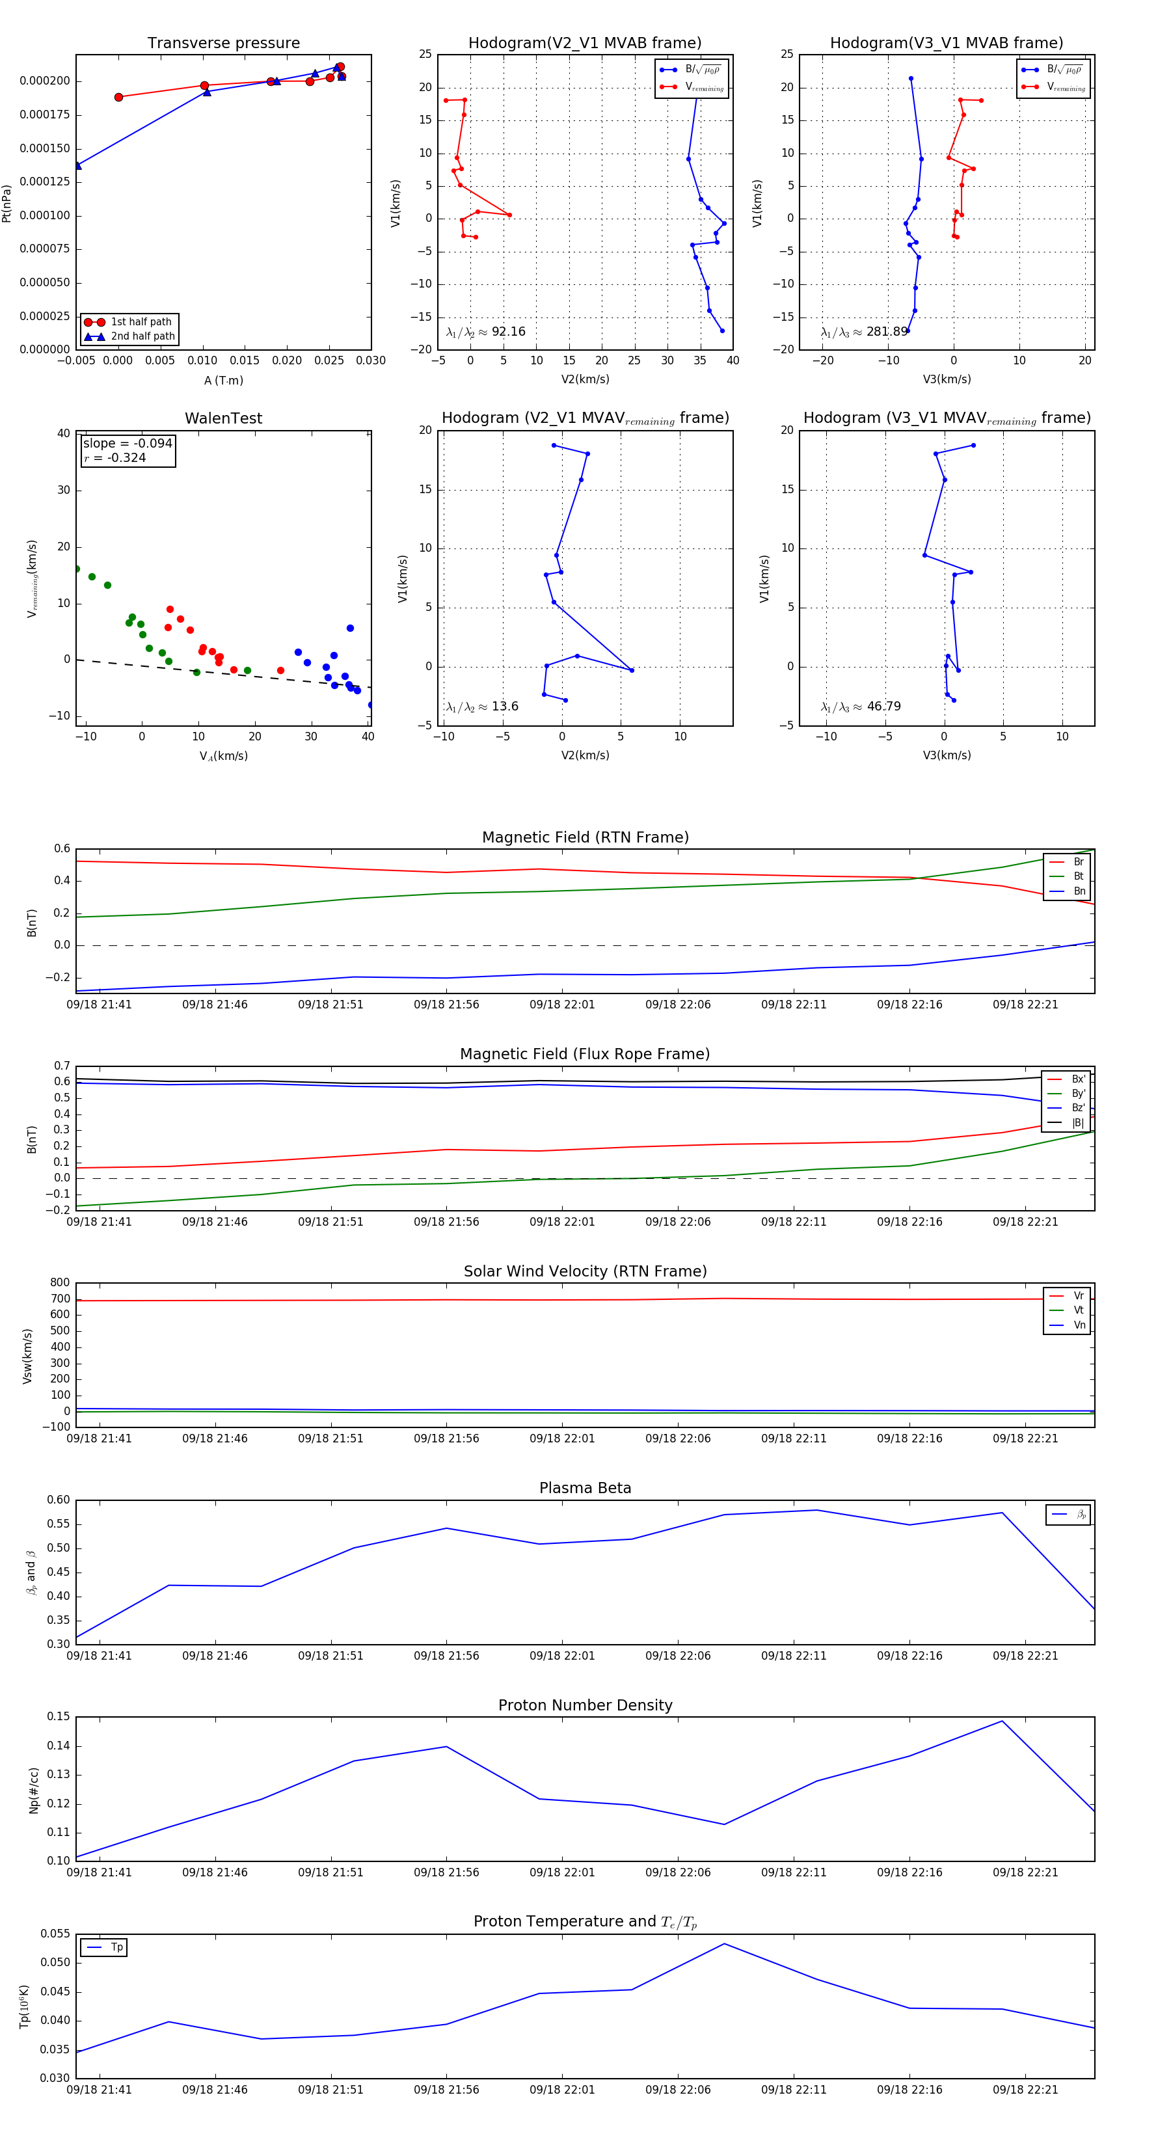Click the 'Hodogram(V3_V1 MVAB frame)' title
Screen dimensions: 1171x2147
click(x=947, y=44)
